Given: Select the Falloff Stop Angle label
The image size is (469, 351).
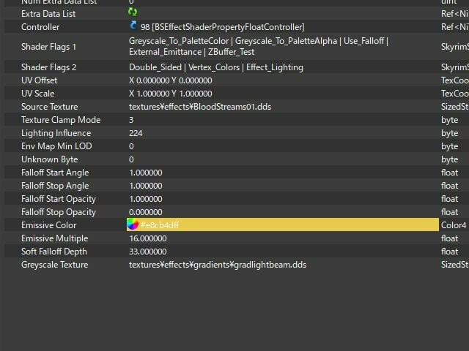Looking at the screenshot, I should [55, 186].
